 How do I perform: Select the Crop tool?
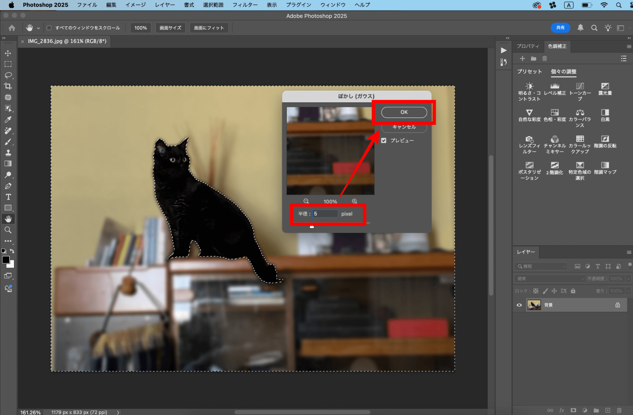pyautogui.click(x=8, y=86)
